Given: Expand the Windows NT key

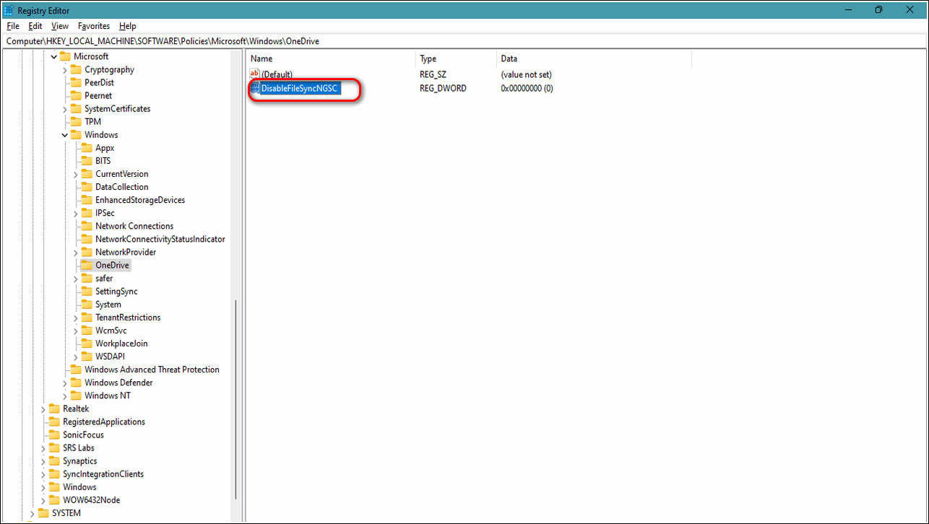Looking at the screenshot, I should [x=65, y=396].
